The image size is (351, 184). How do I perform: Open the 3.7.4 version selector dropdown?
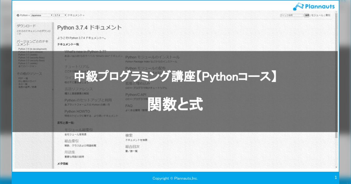[x=60, y=15]
